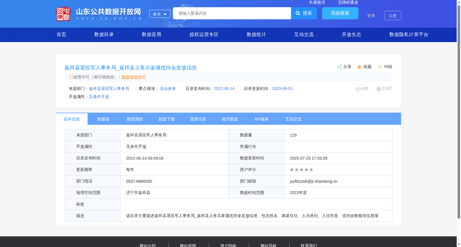Screen dimensions: 461x247
Task: Click the five-star user rating
Action: (x=301, y=170)
